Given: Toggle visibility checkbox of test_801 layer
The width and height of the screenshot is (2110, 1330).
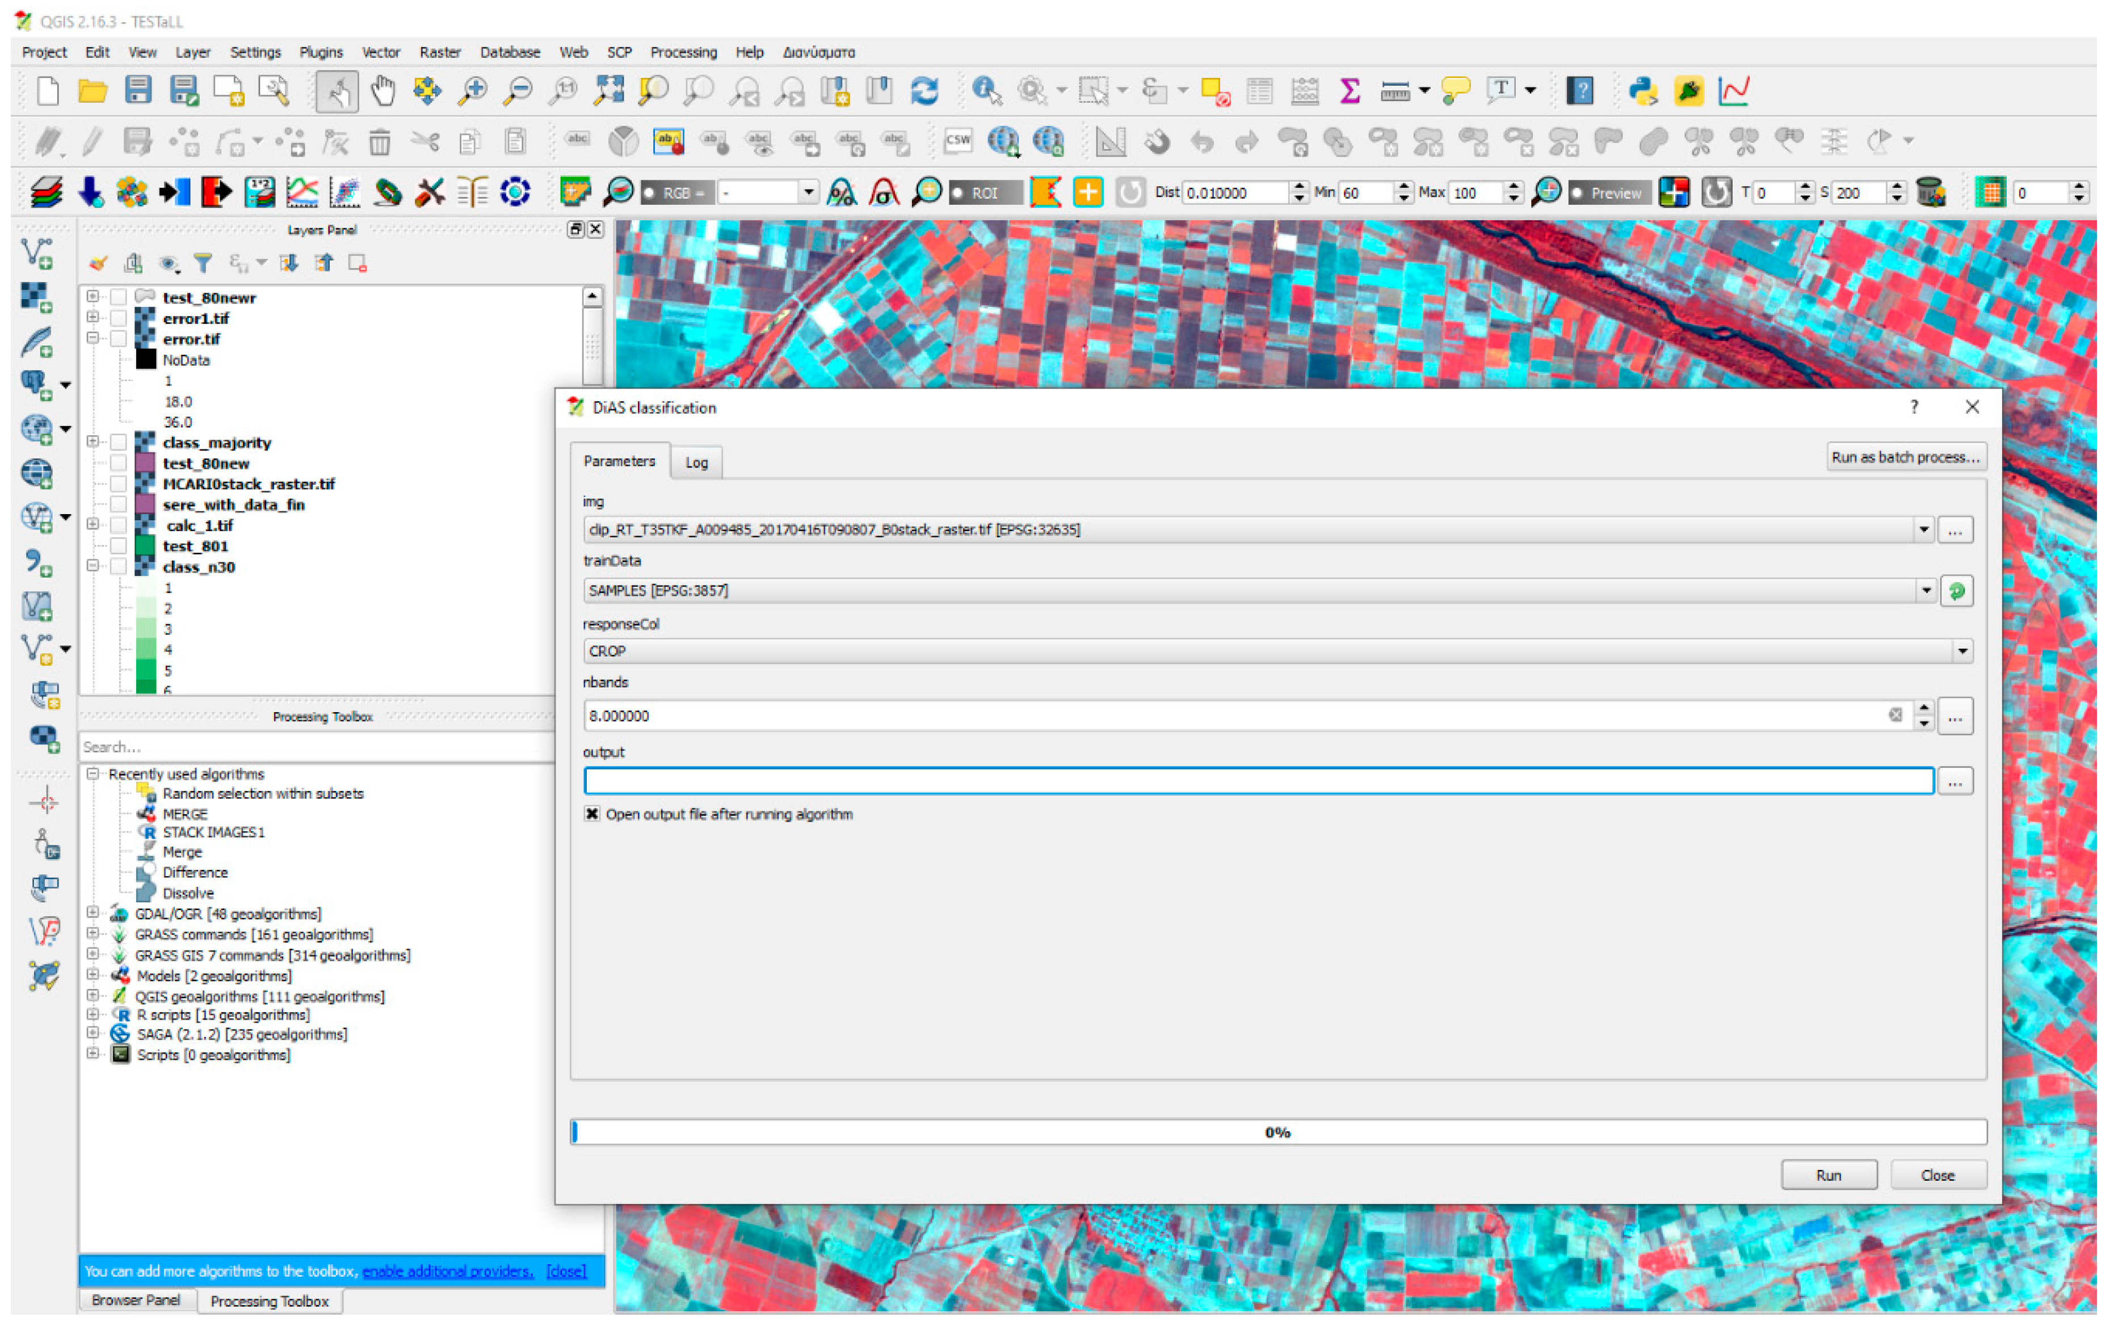Looking at the screenshot, I should pos(118,546).
